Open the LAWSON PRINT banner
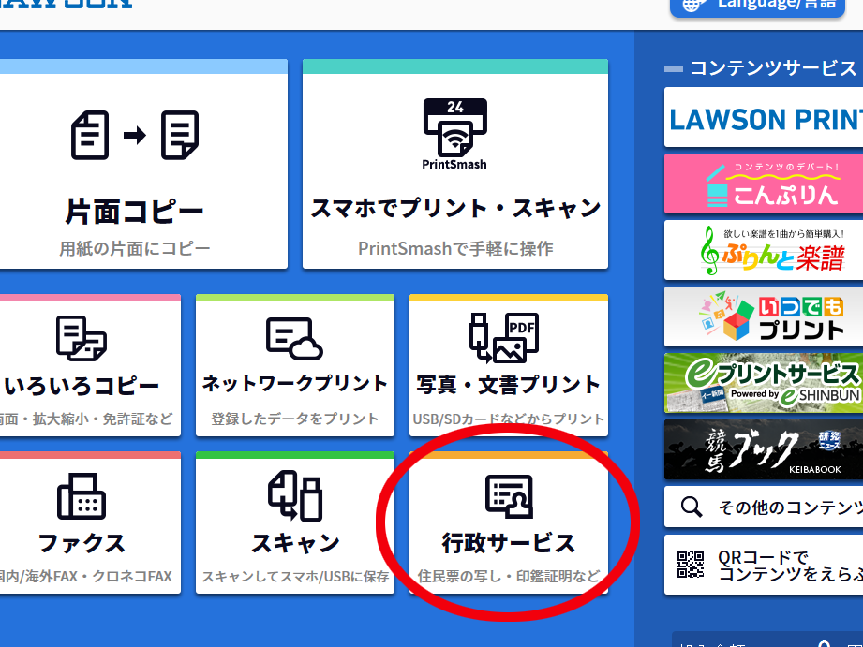863x647 pixels. [764, 118]
